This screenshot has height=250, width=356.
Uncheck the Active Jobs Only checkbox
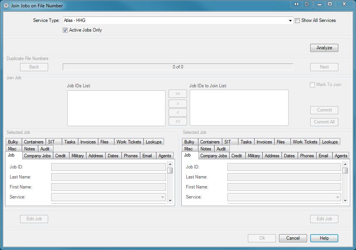pyautogui.click(x=65, y=30)
